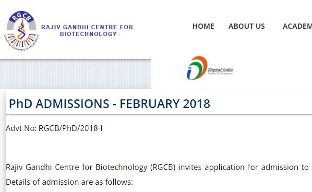Image resolution: width=312 pixels, height=192 pixels.
Task: Open the HOME menu item
Action: click(x=203, y=26)
